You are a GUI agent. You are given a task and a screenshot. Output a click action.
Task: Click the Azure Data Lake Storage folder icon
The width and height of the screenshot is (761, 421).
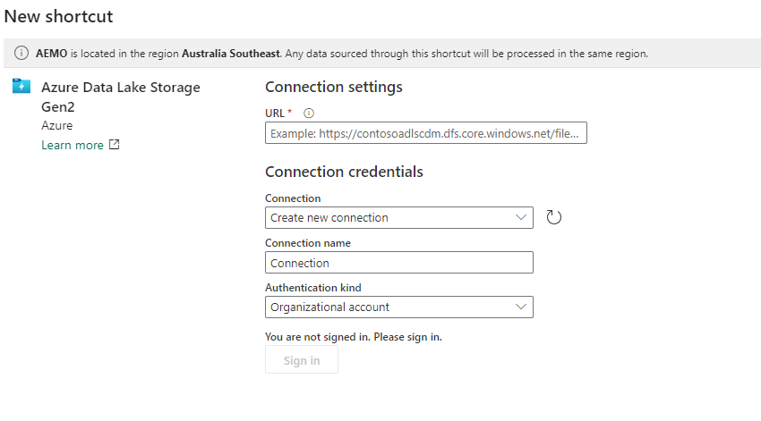[21, 86]
